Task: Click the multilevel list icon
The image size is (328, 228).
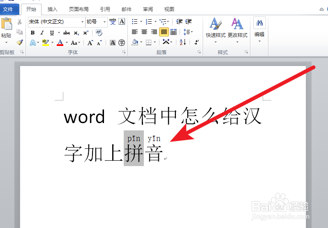Action: tap(163, 21)
